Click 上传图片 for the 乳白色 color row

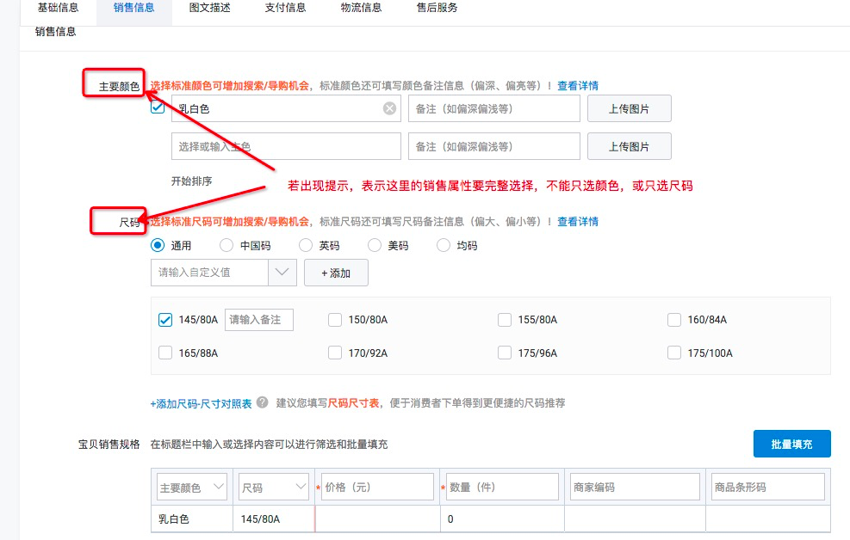click(629, 108)
